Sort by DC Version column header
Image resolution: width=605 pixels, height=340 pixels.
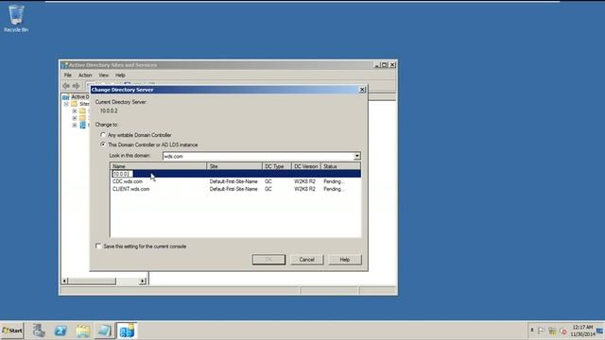(x=306, y=166)
